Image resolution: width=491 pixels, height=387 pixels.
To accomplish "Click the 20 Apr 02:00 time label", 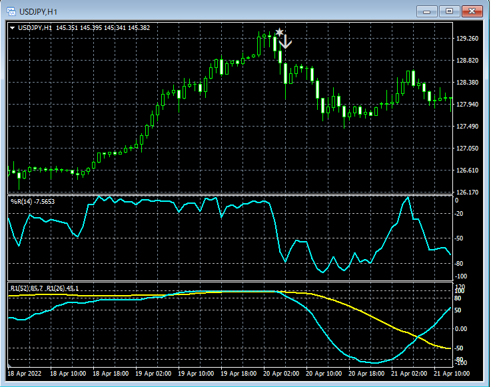I will coord(281,374).
